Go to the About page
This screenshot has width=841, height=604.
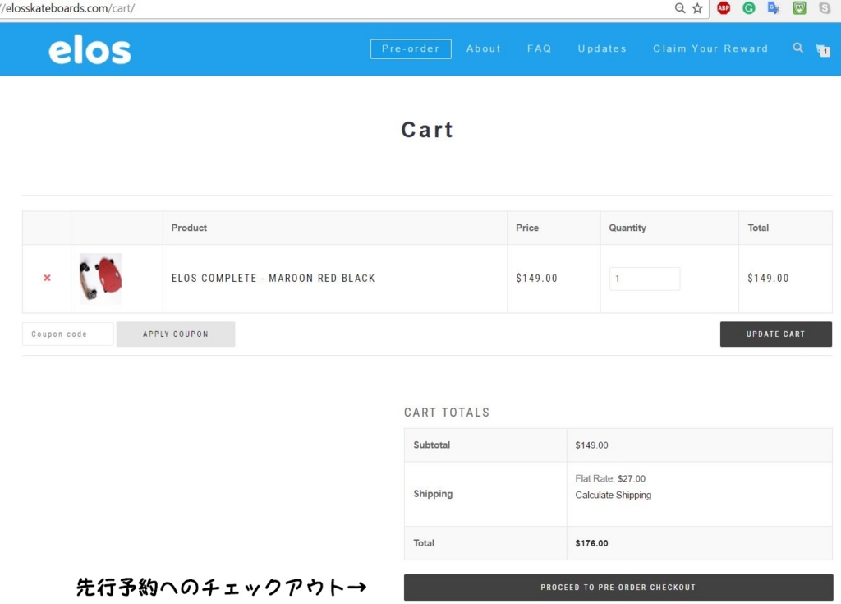click(483, 48)
